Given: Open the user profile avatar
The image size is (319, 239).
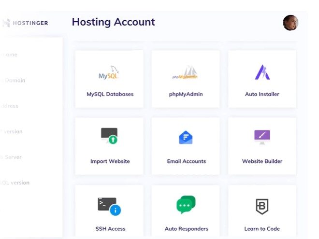Looking at the screenshot, I should [x=290, y=23].
